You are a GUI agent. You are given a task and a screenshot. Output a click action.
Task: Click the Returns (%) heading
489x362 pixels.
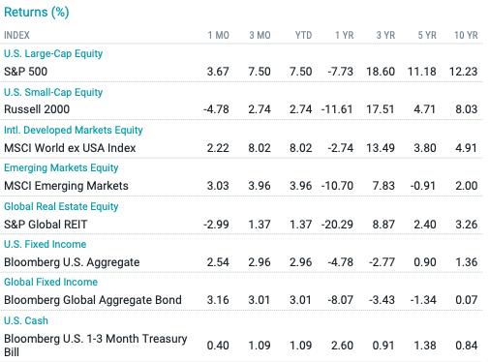(x=37, y=13)
